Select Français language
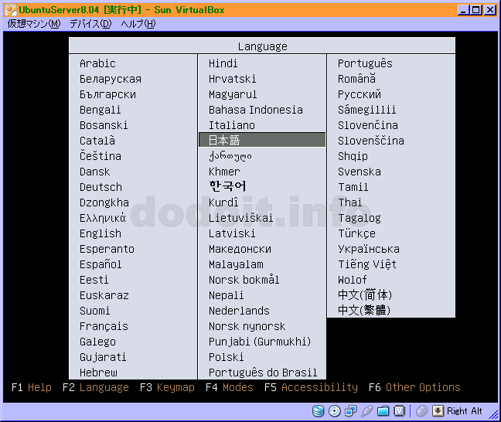501x422 pixels. click(104, 326)
